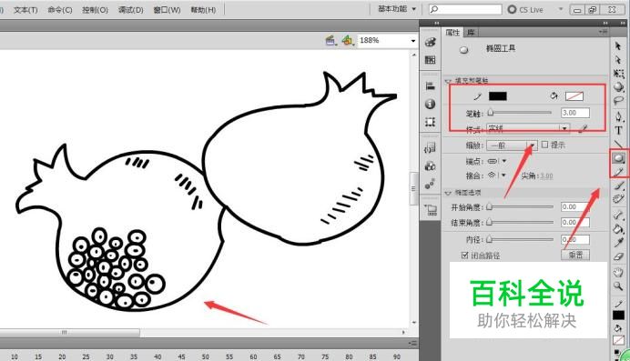Image resolution: width=630 pixels, height=361 pixels.
Task: Open the 调试(D) menu
Action: [x=130, y=10]
